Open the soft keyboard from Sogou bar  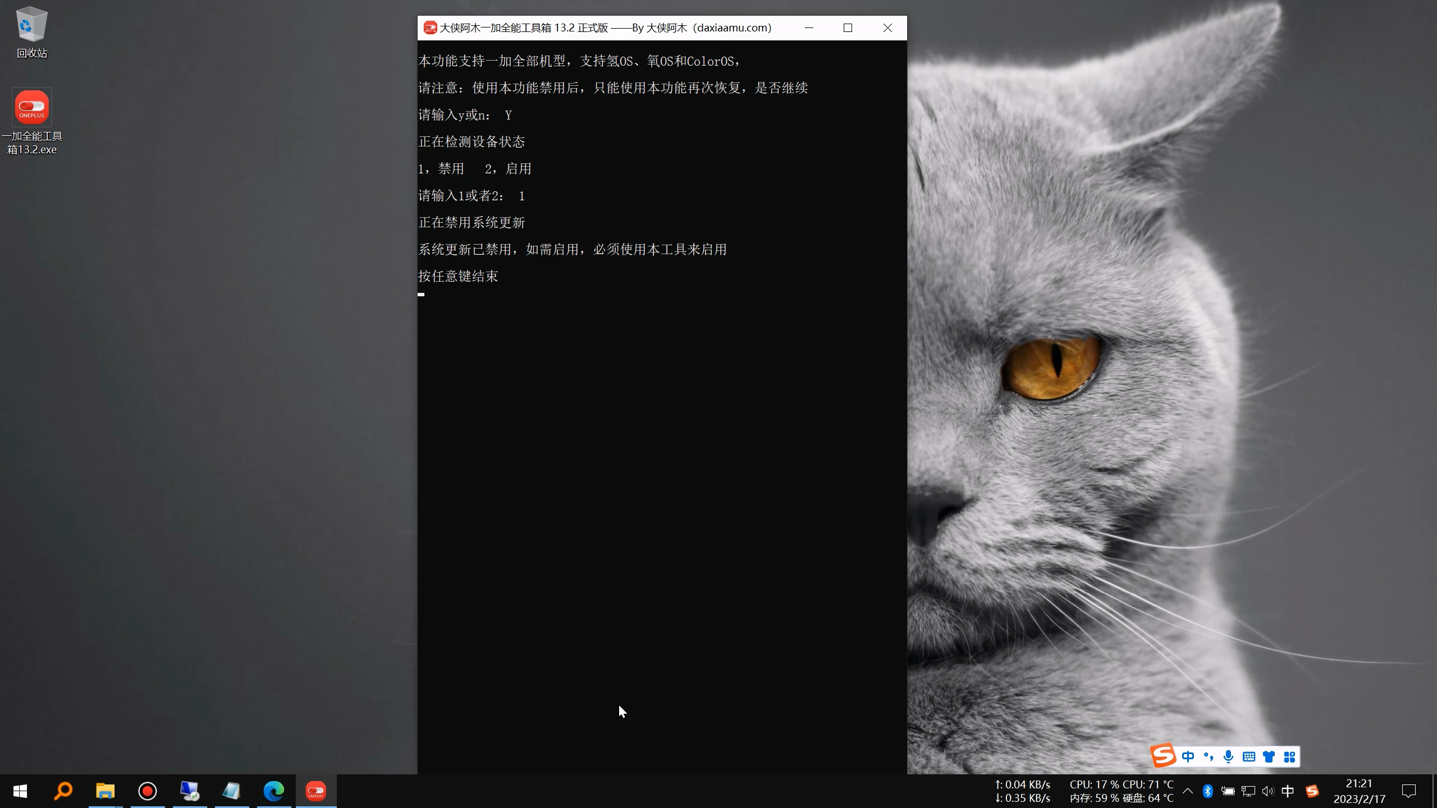pyautogui.click(x=1249, y=757)
